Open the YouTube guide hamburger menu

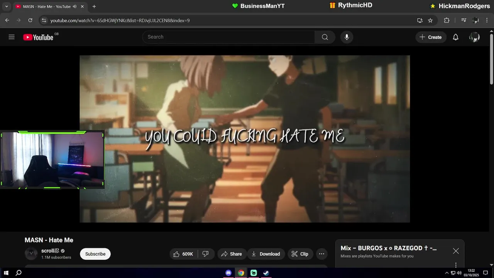tap(12, 37)
